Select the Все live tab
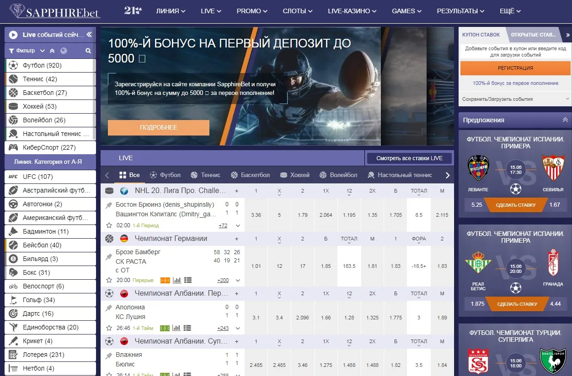The height and width of the screenshot is (376, 572). tap(129, 175)
